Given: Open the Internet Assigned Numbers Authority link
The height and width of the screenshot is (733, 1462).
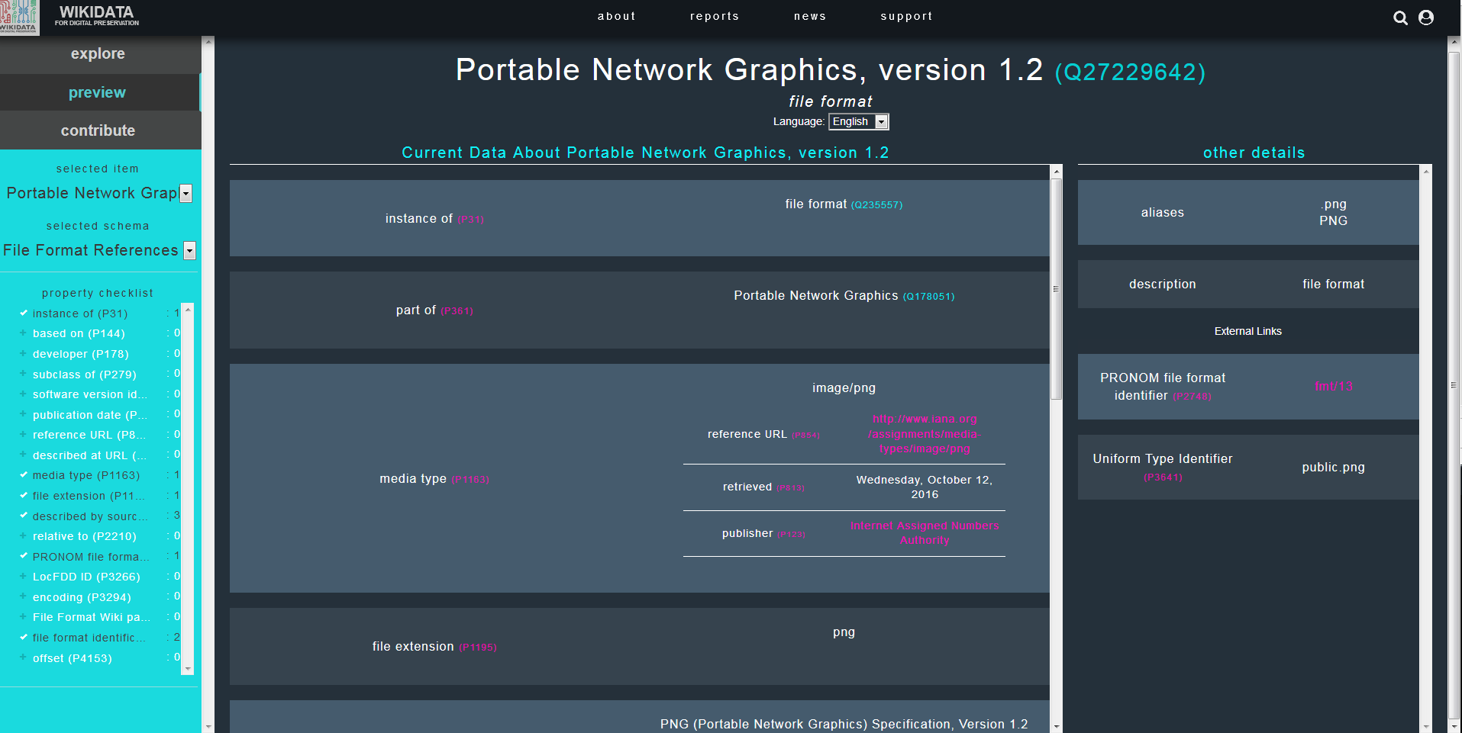Looking at the screenshot, I should (925, 533).
